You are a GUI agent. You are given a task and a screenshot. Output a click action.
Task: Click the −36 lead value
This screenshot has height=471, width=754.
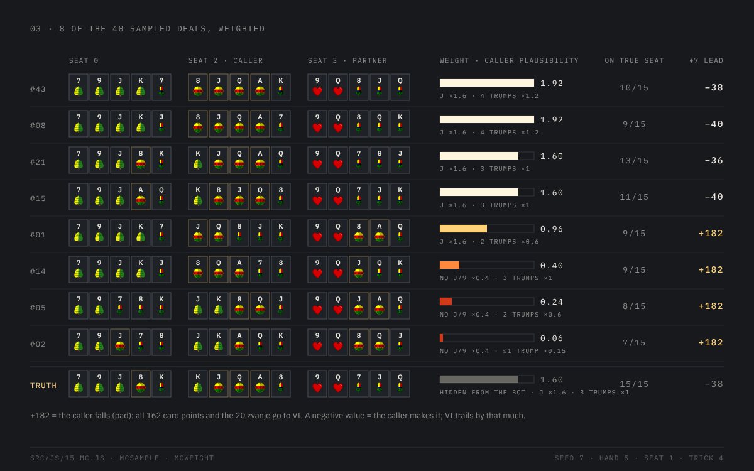[x=714, y=161]
